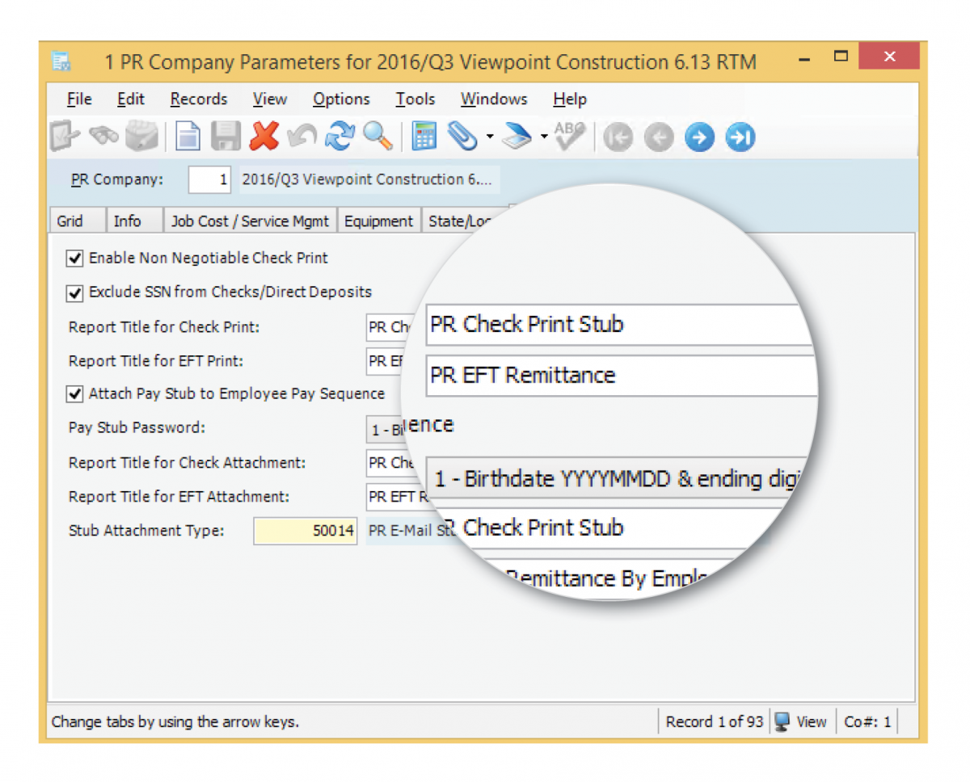Click the PR Company number field
The width and height of the screenshot is (970, 782).
(x=210, y=179)
